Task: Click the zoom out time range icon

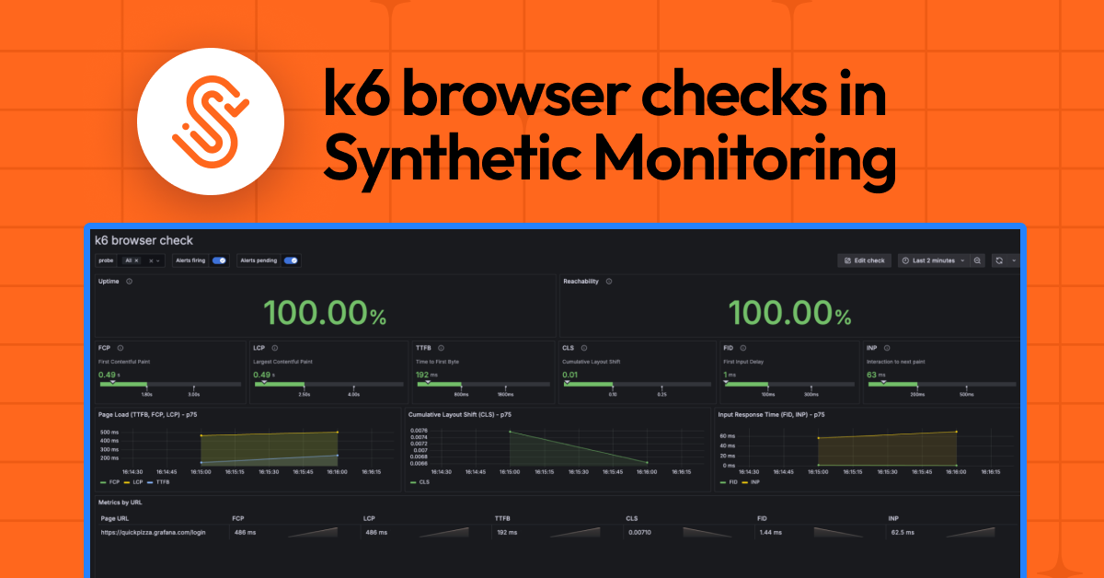Action: (x=977, y=260)
